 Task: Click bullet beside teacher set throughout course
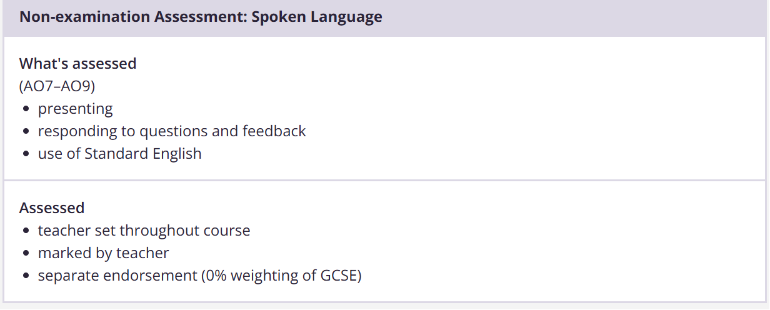pos(26,231)
